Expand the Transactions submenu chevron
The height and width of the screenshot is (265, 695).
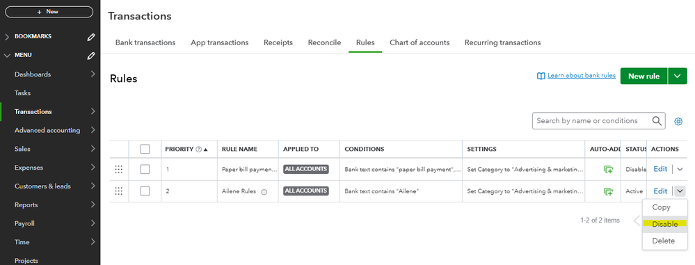[x=93, y=111]
